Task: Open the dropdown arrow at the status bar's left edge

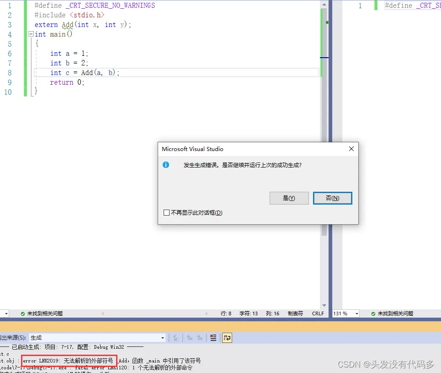Action: point(6,314)
